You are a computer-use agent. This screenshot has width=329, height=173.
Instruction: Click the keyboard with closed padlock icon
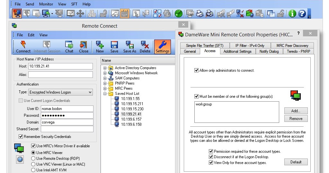pyautogui.click(x=103, y=14)
